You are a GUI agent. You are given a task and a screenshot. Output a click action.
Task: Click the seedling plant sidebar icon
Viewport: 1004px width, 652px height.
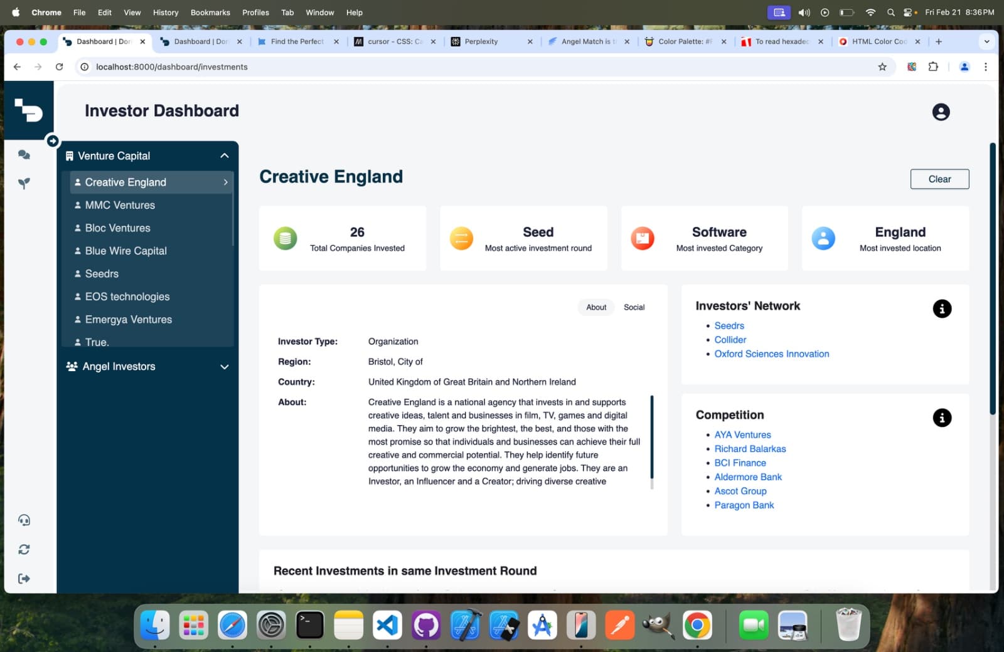(x=24, y=184)
